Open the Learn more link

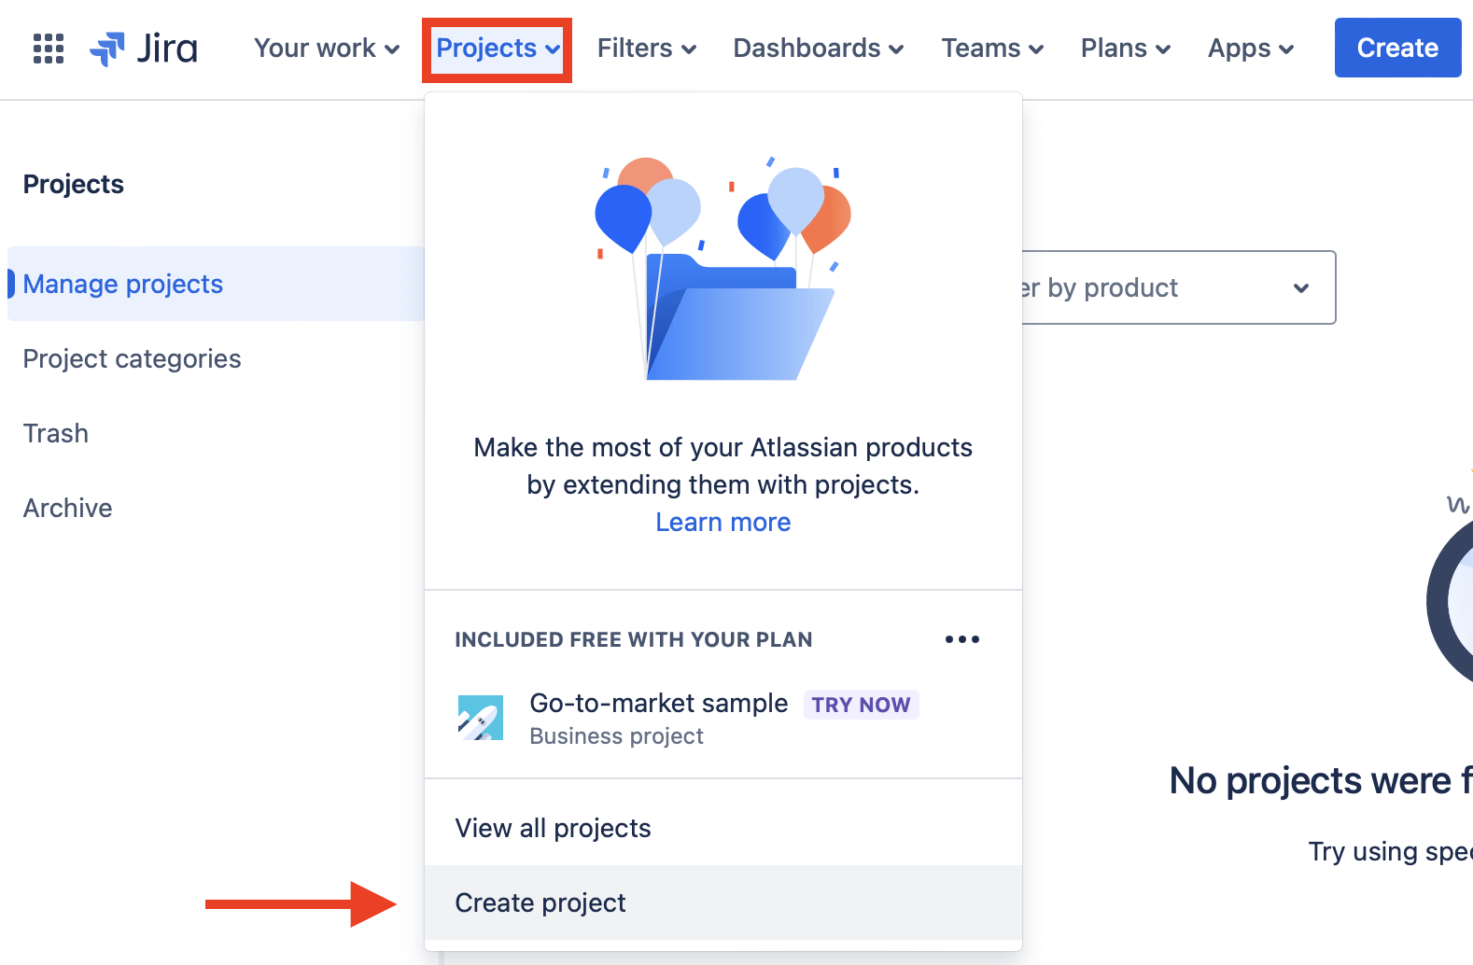(x=722, y=522)
